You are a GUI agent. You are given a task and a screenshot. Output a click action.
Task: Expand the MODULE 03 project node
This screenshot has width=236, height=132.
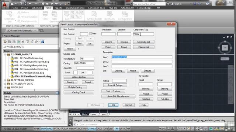coord(5,87)
